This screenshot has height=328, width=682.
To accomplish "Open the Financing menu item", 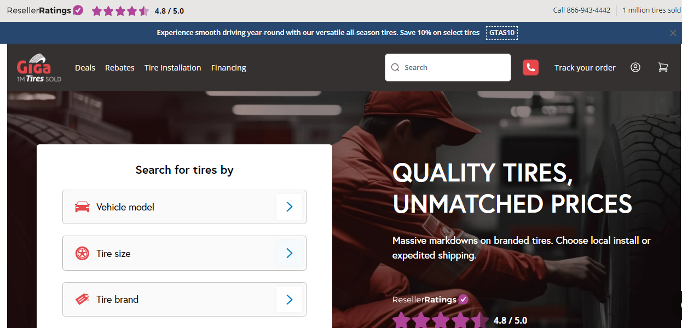I will tap(228, 68).
